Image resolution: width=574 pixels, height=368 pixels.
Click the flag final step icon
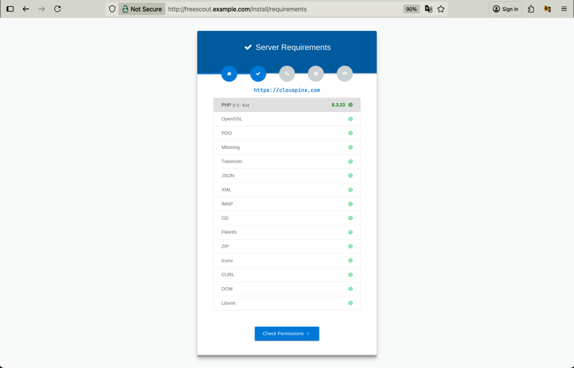tap(344, 73)
